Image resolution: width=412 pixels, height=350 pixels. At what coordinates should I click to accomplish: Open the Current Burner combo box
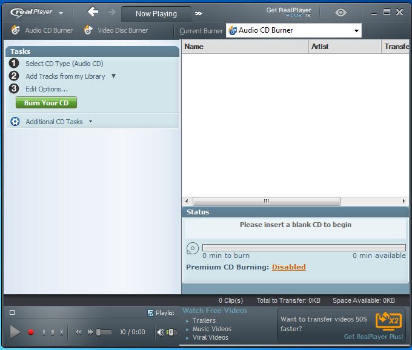[293, 30]
